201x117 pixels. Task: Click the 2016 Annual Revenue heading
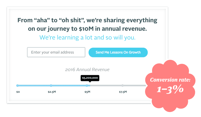(87, 70)
